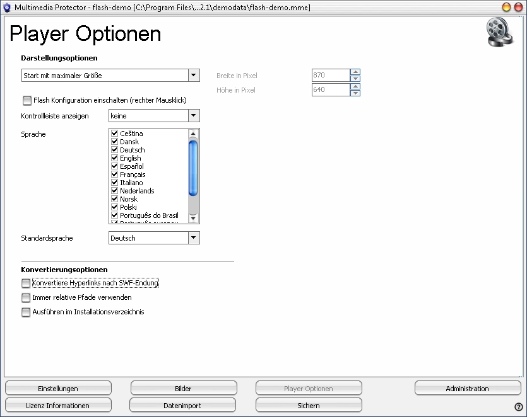Click the Sichern button
This screenshot has width=527, height=417.
click(309, 406)
